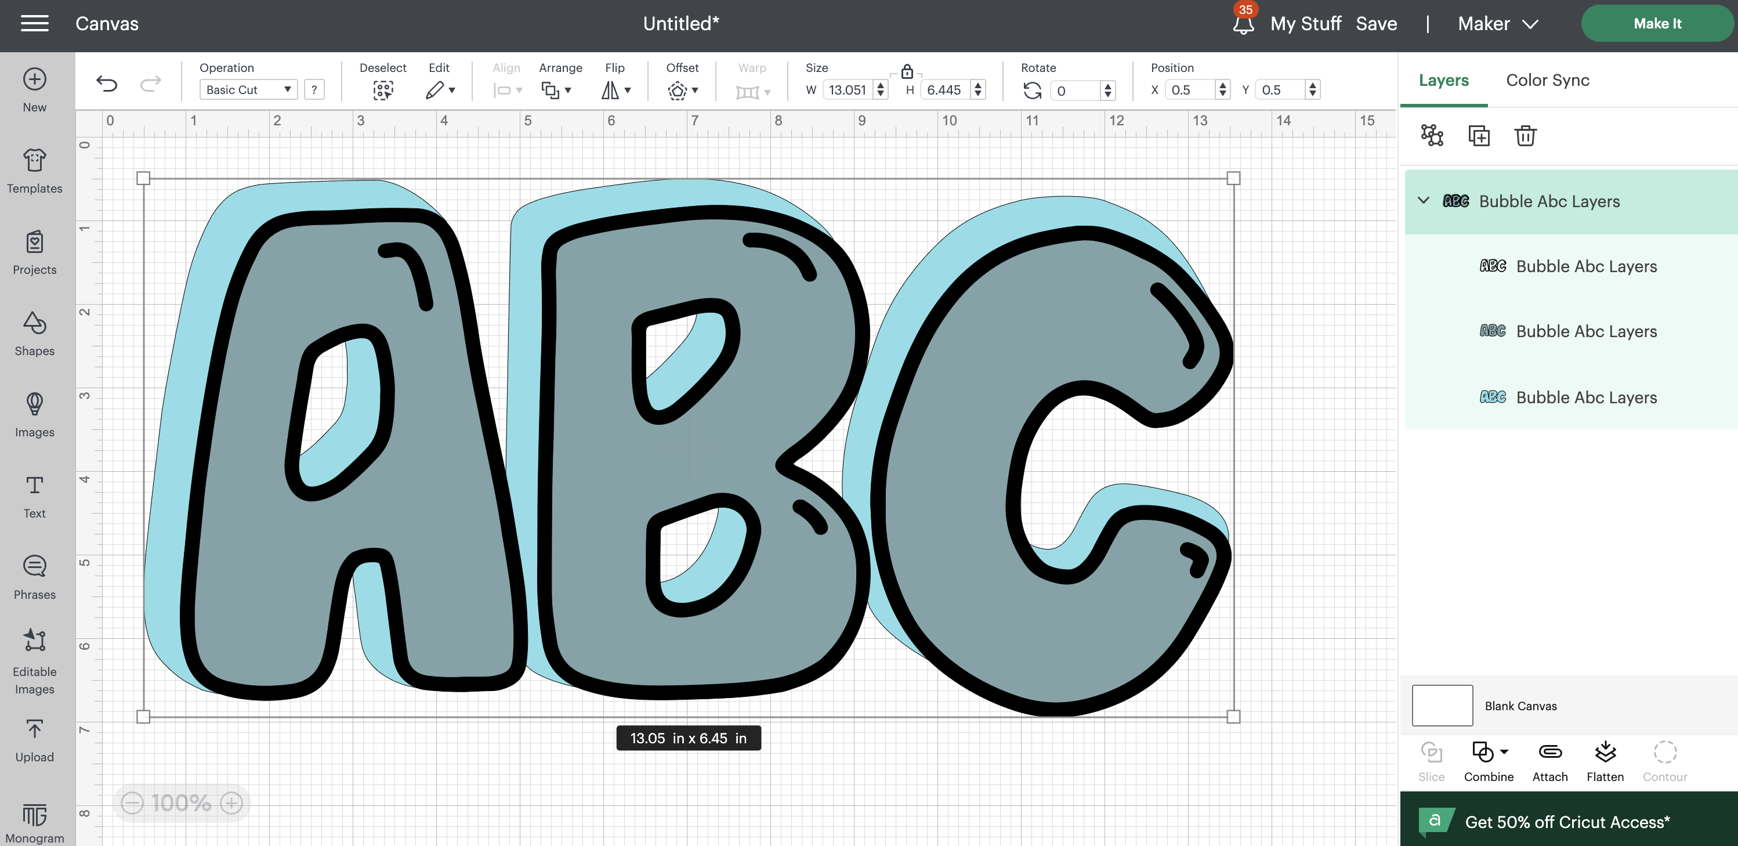This screenshot has height=846, width=1738.
Task: Open the Monogram tool
Action: point(34,823)
